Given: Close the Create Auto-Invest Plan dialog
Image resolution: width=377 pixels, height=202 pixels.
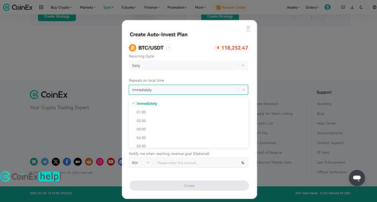Looking at the screenshot, I should (248, 27).
